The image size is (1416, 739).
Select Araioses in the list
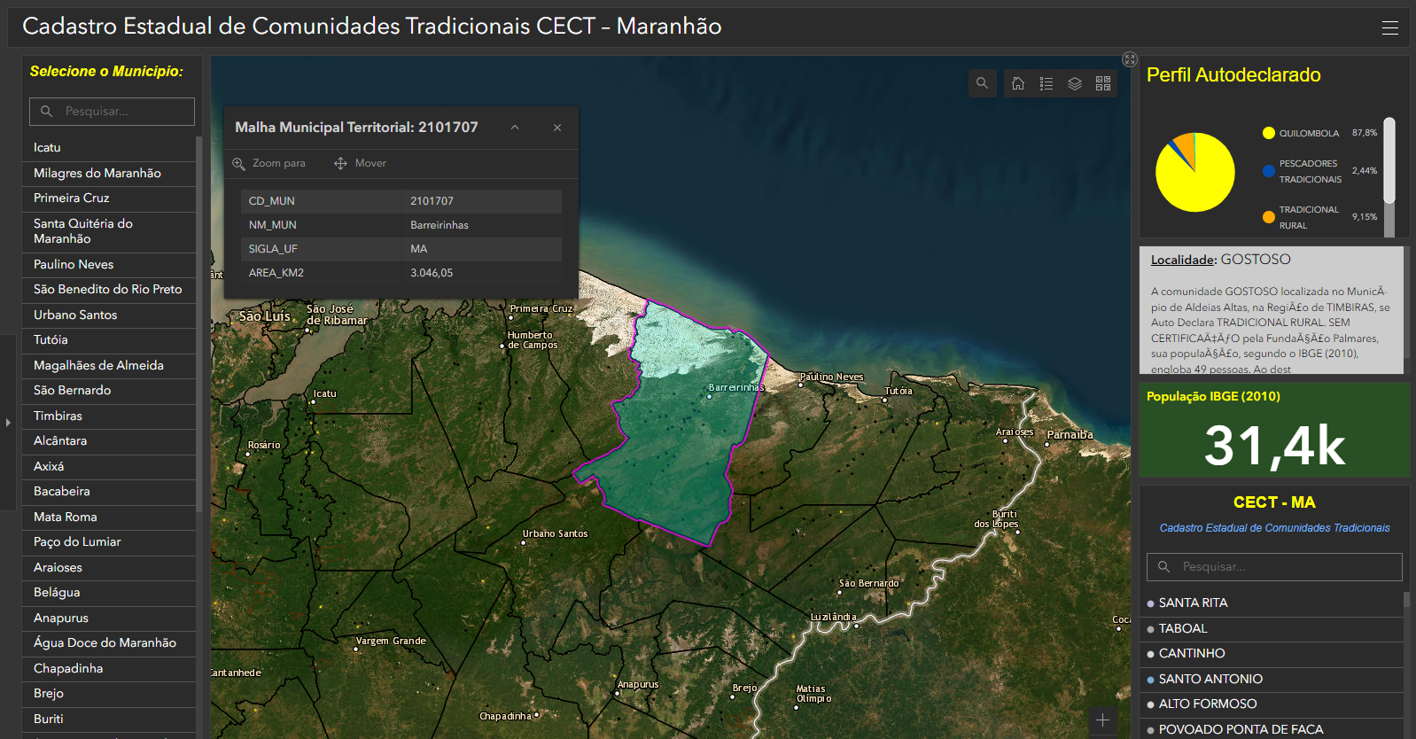[108, 567]
